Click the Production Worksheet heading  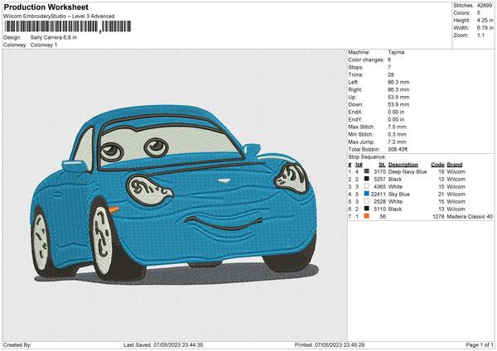[46, 7]
